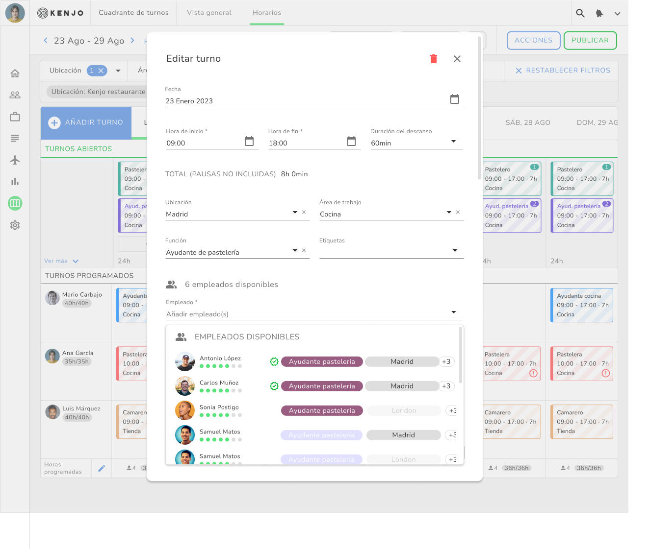Go to previous week with left chevron
This screenshot has width=649, height=549.
tap(46, 41)
